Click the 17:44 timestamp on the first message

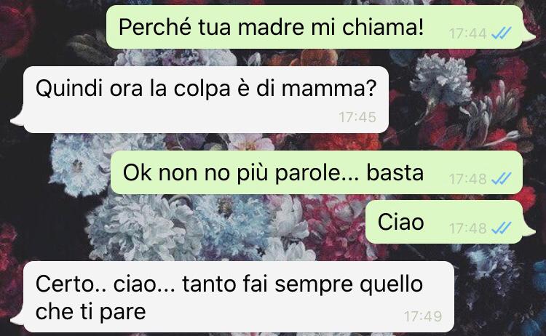pyautogui.click(x=467, y=34)
